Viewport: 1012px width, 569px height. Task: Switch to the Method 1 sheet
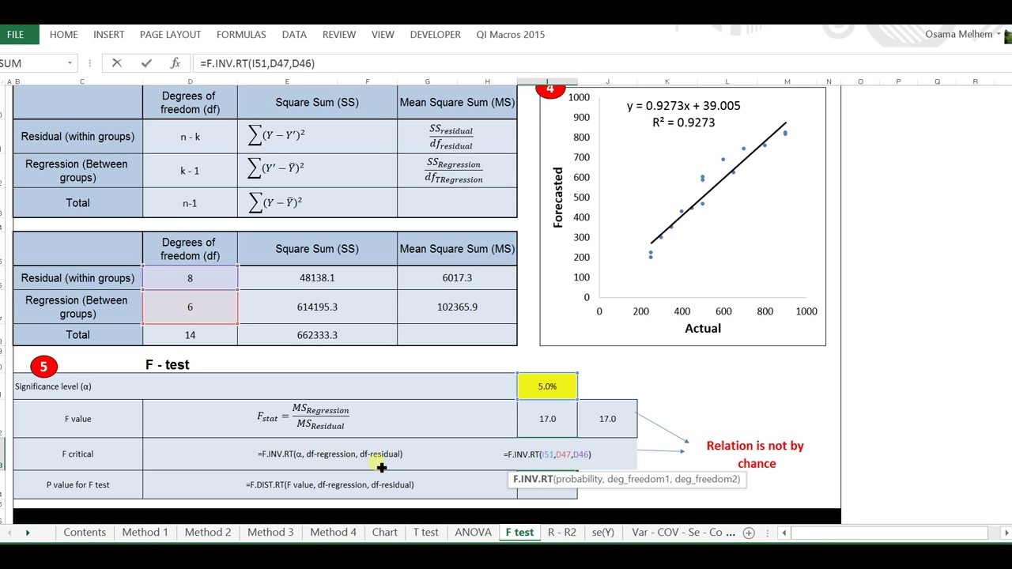[x=145, y=533]
